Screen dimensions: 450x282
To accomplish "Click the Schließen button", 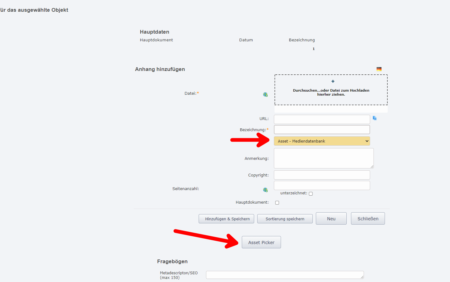I will [368, 218].
